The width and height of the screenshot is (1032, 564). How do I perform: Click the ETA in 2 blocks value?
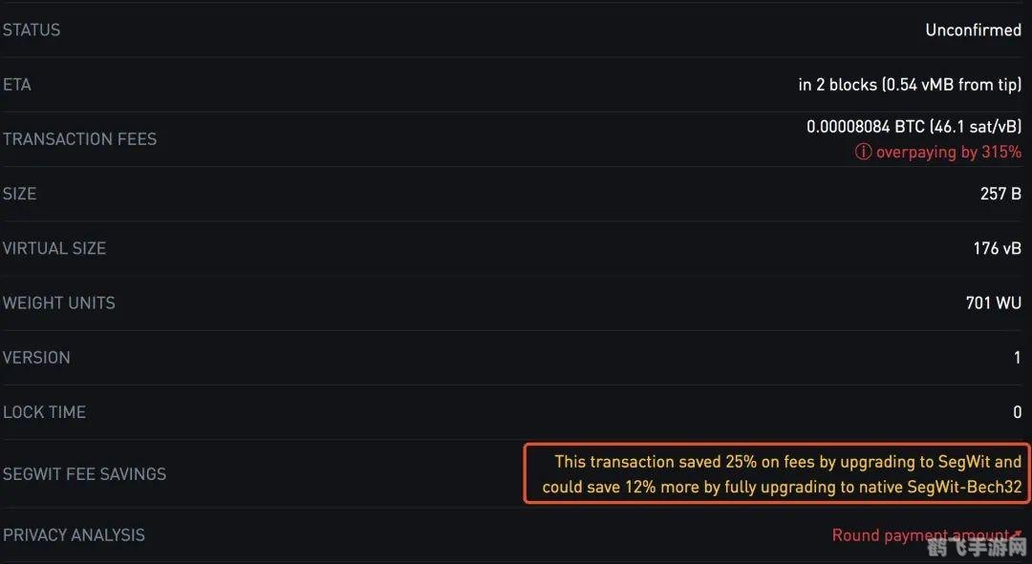910,85
